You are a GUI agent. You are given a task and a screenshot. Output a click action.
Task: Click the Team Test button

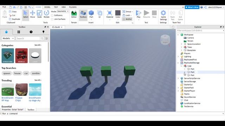[173, 15]
